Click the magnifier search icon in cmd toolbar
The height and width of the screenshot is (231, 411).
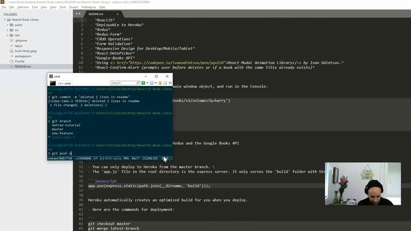pos(138,83)
